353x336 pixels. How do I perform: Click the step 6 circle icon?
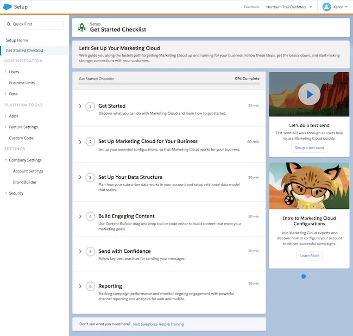click(90, 287)
